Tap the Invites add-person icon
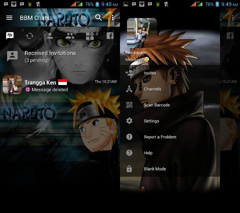The height and width of the screenshot is (213, 240). (129, 73)
